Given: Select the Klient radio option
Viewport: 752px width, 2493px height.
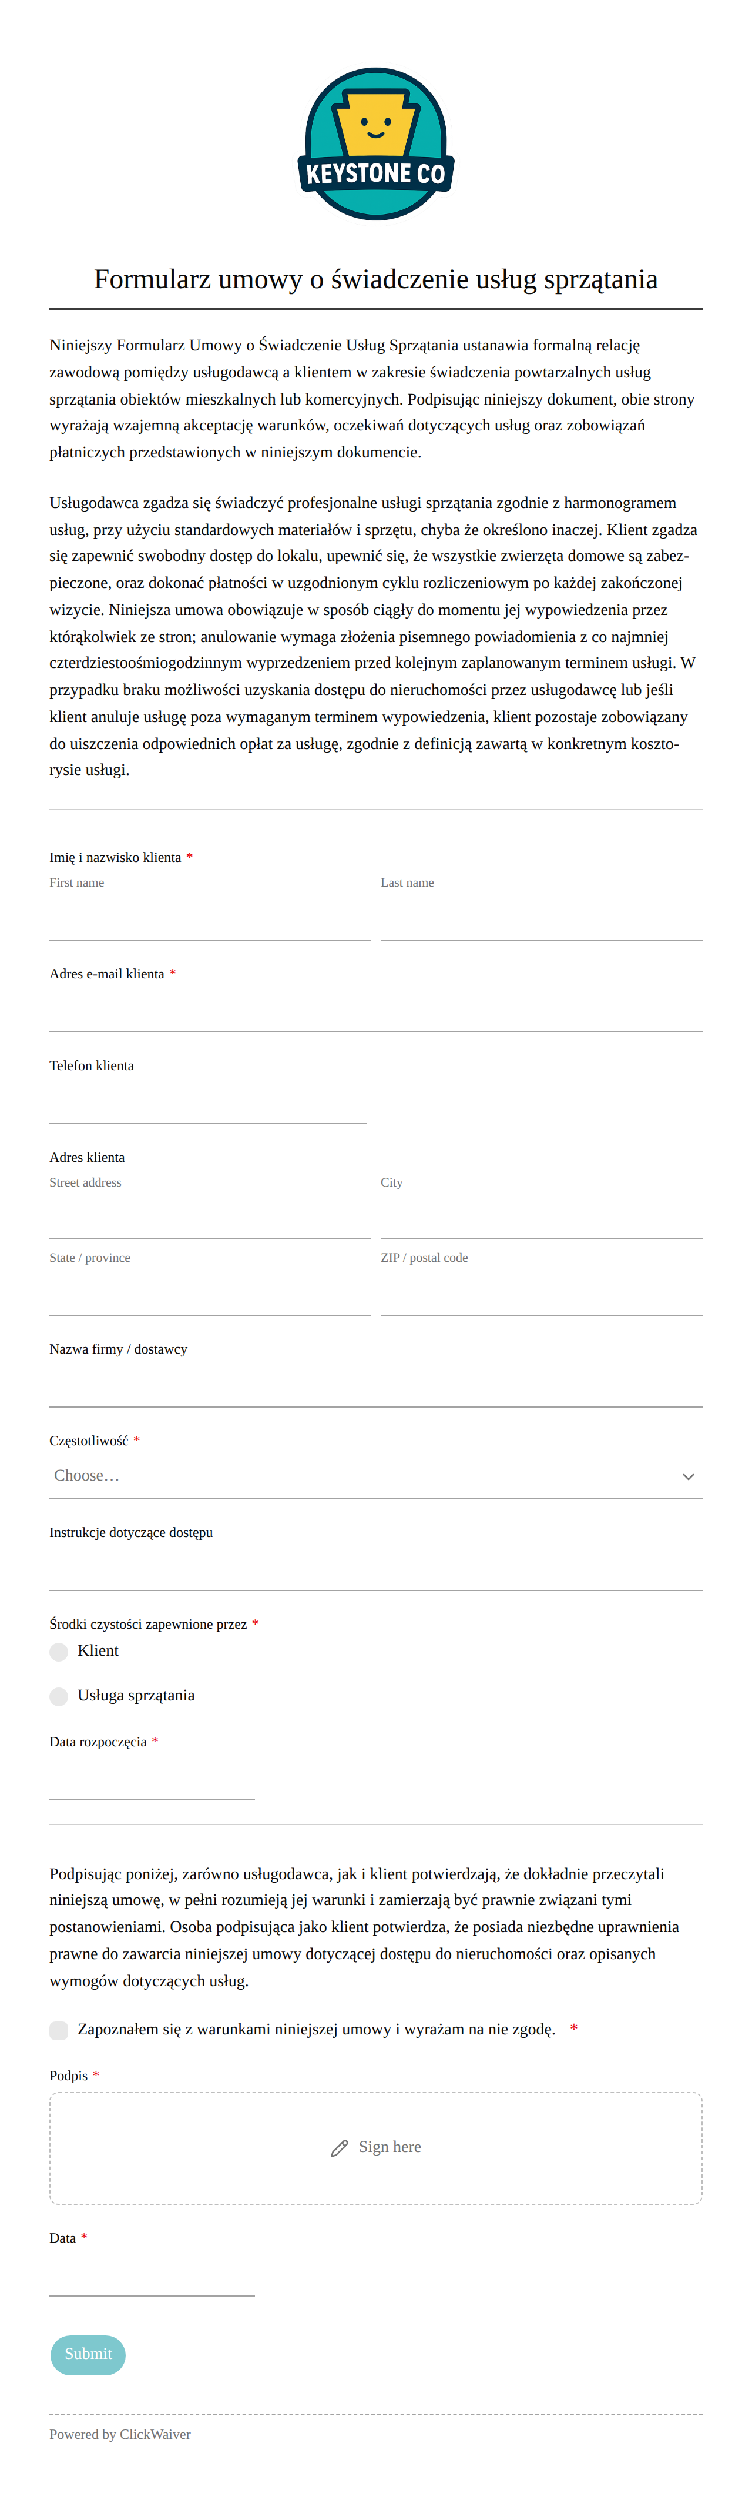Looking at the screenshot, I should (59, 1651).
